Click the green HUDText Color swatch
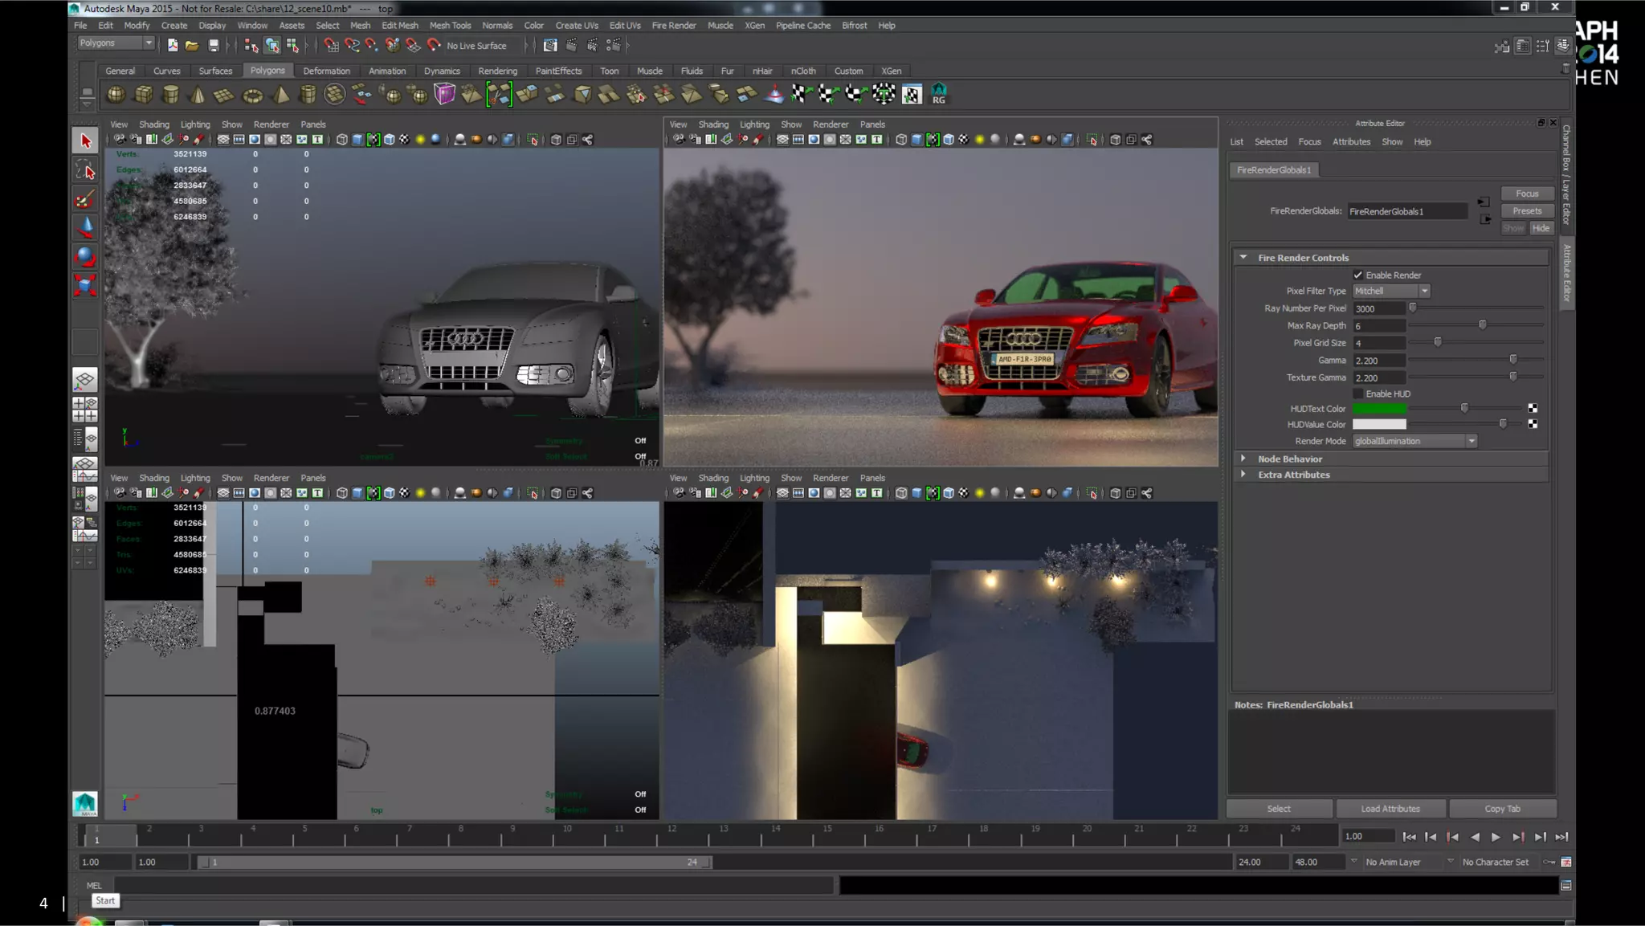The image size is (1645, 926). pos(1379,409)
